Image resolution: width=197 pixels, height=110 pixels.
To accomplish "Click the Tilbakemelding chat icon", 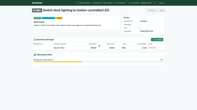I will [77, 3].
